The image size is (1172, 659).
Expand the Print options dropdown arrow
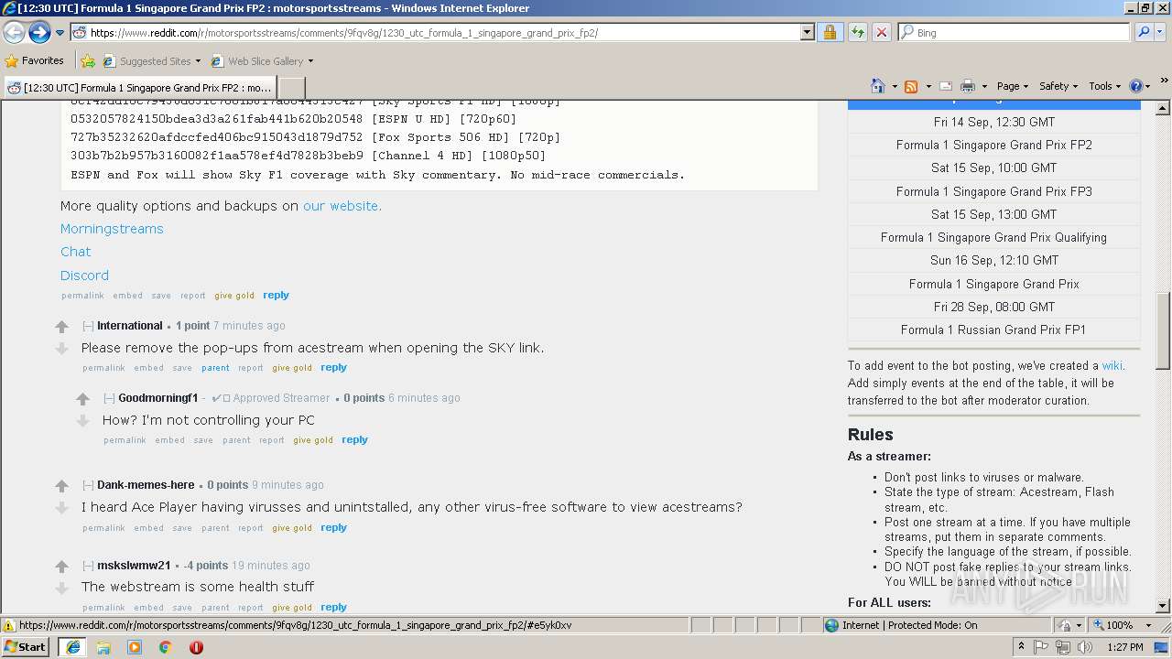pos(983,86)
